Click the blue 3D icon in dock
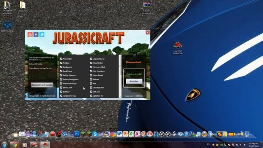 [65, 134]
